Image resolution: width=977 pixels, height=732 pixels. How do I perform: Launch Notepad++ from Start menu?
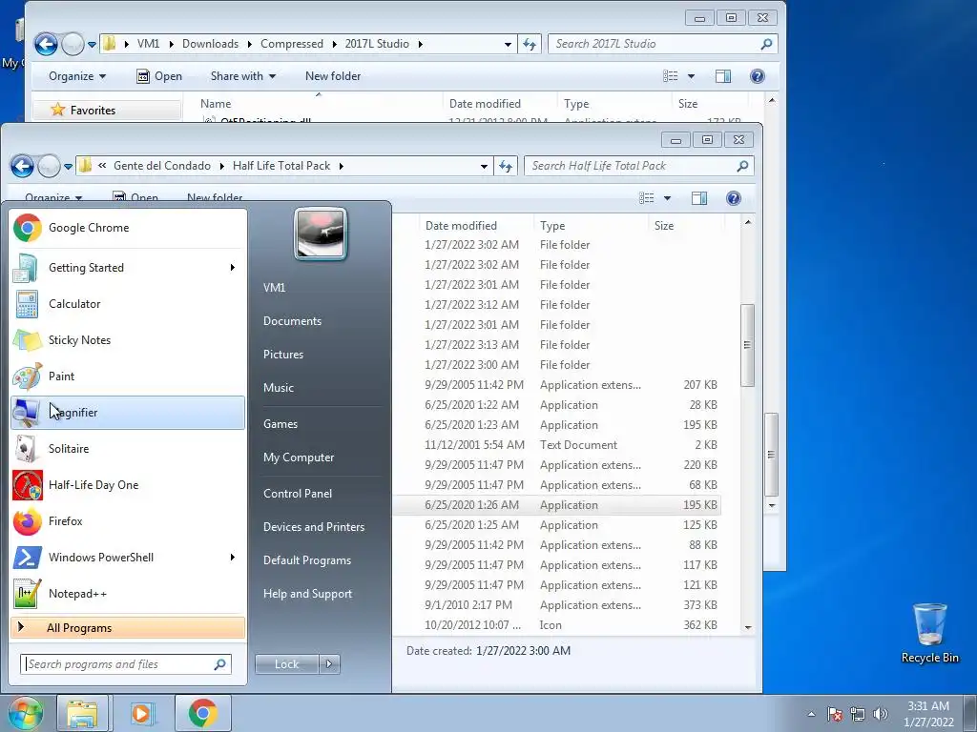tap(128, 593)
